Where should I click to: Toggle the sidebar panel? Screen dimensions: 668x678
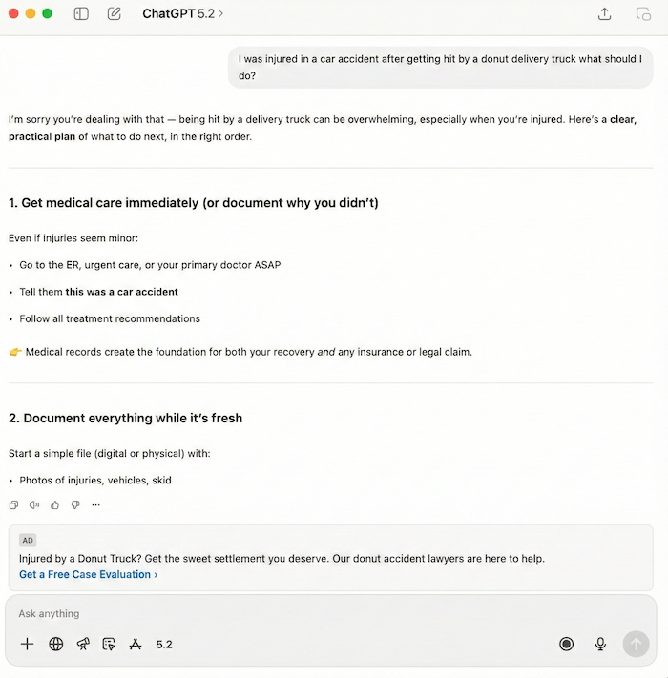[x=81, y=14]
